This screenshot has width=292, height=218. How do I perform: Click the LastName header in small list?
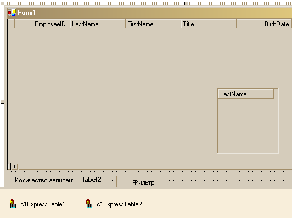coord(246,94)
